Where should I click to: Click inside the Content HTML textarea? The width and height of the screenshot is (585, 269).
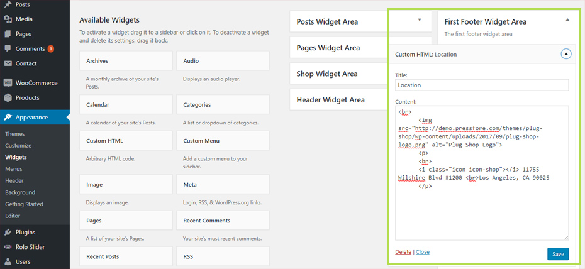tap(482, 173)
